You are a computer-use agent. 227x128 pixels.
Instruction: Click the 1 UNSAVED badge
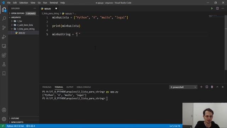pos(31,14)
